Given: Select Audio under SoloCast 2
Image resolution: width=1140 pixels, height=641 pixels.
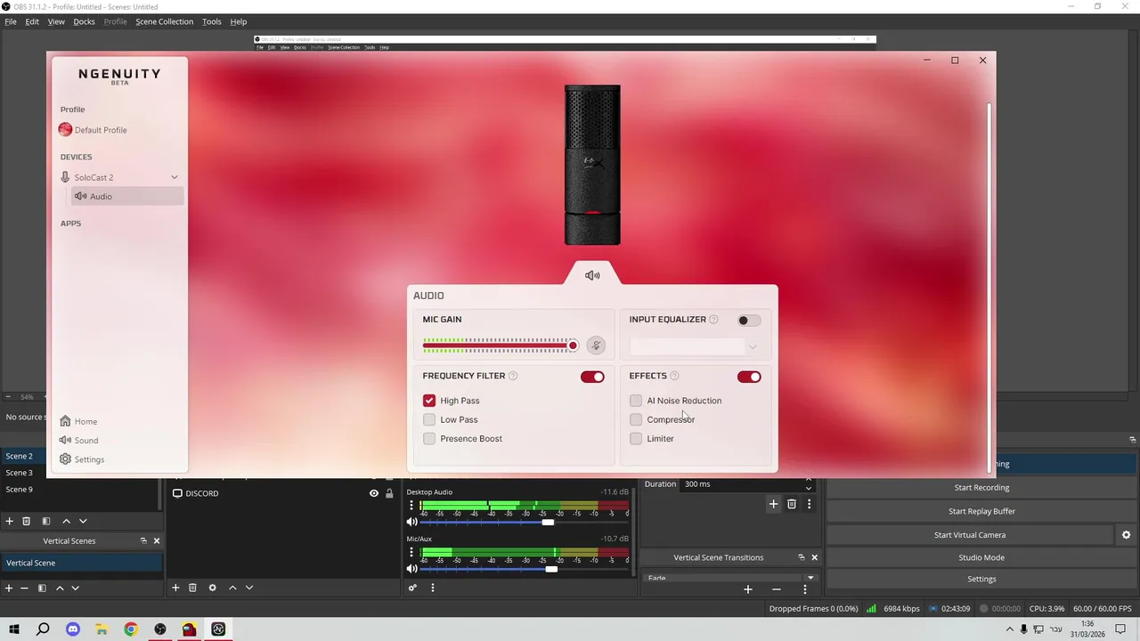Looking at the screenshot, I should [x=126, y=196].
